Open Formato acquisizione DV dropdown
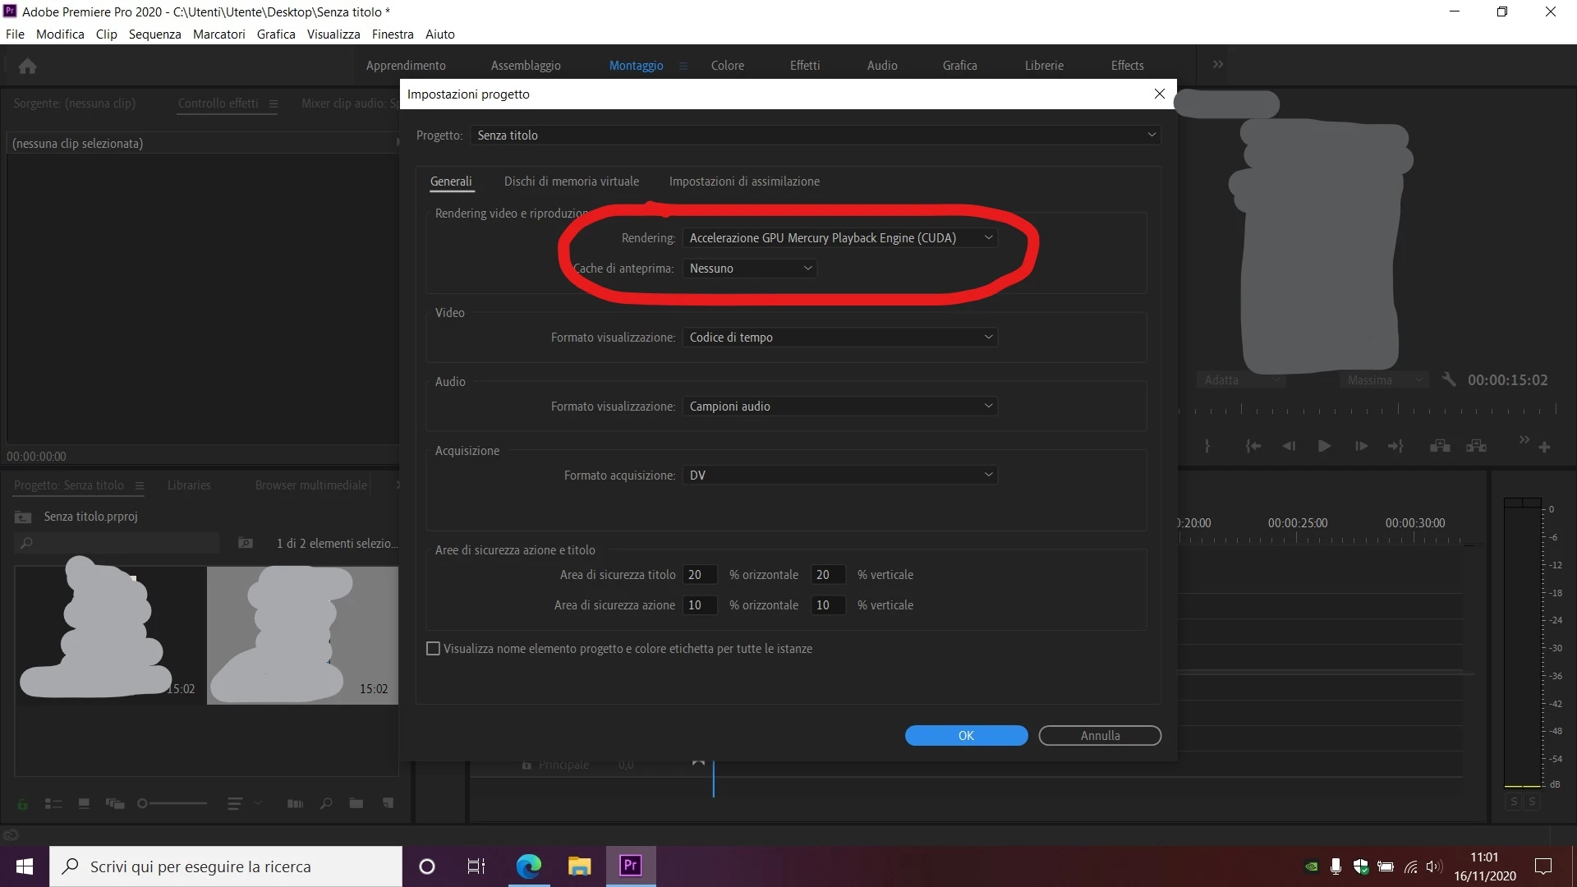 click(x=839, y=476)
